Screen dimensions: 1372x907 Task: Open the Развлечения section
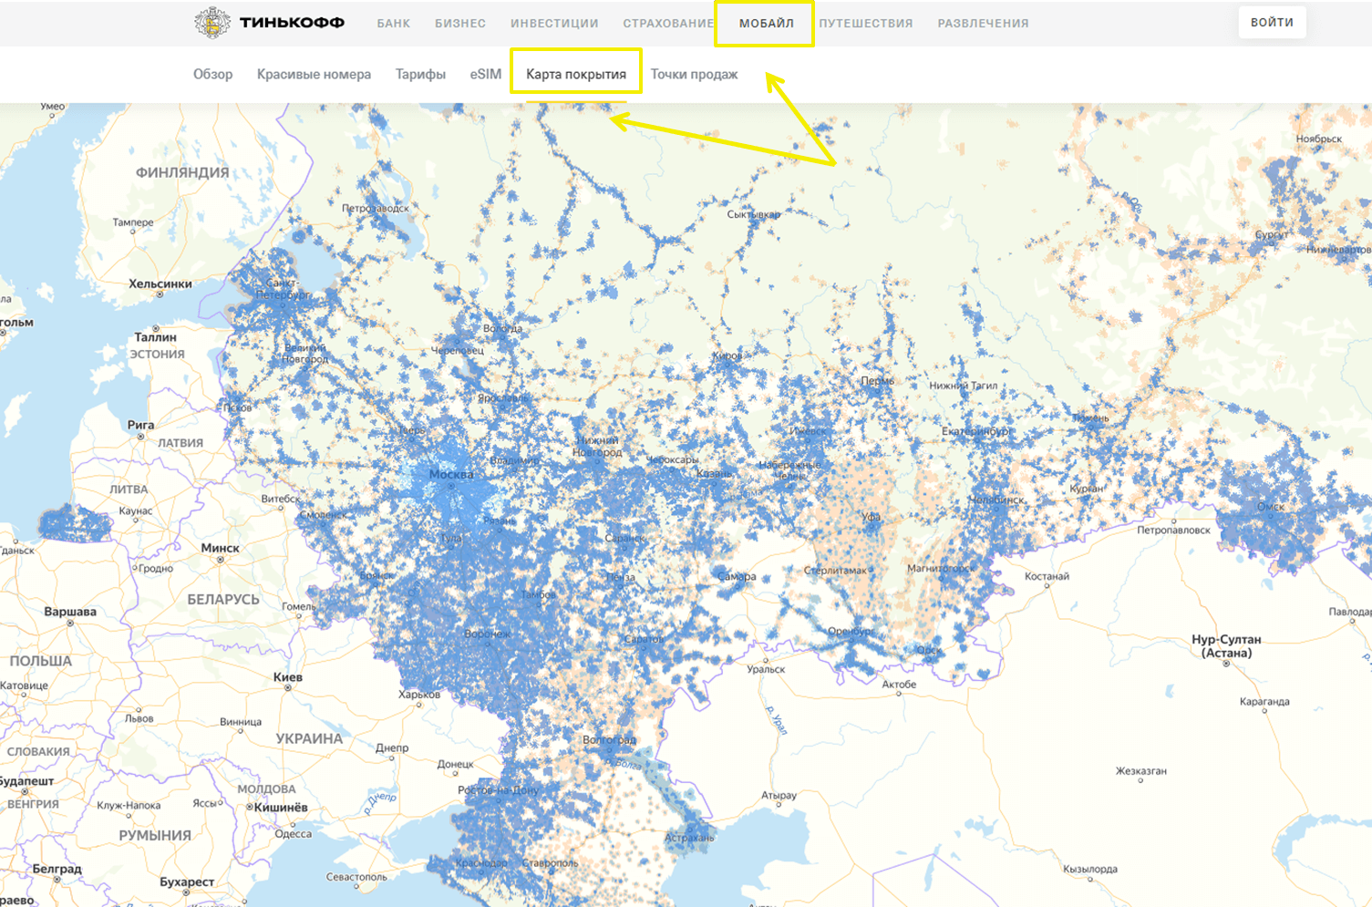[x=983, y=24]
